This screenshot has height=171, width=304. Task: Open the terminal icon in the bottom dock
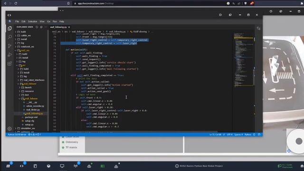click(8, 166)
